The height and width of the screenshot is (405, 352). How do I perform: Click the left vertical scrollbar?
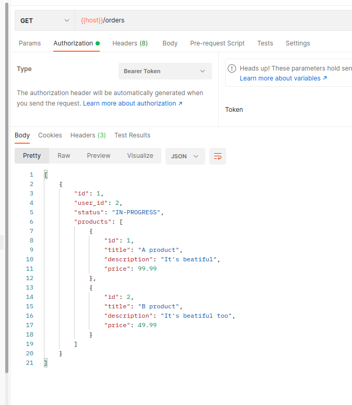pyautogui.click(x=7, y=188)
